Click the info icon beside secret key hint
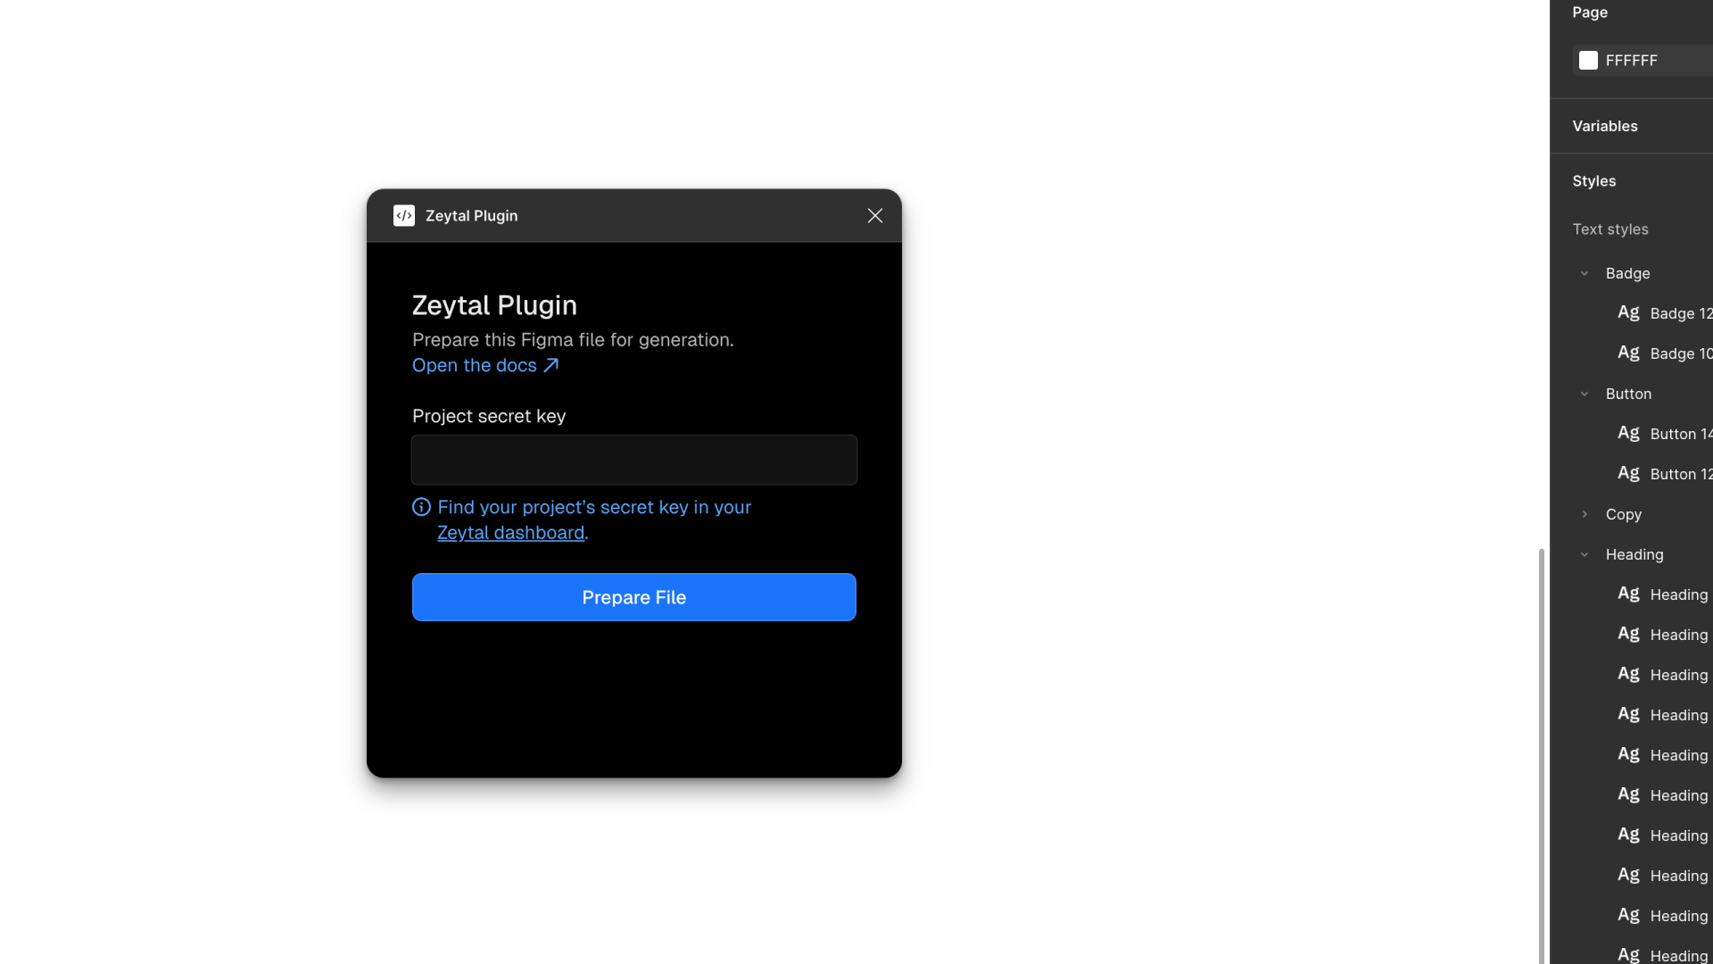The height and width of the screenshot is (964, 1713). (x=421, y=507)
